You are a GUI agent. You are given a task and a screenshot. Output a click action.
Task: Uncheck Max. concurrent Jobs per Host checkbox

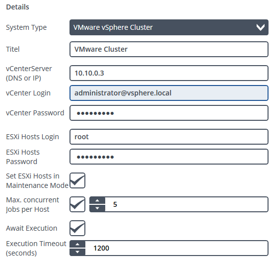(x=77, y=204)
